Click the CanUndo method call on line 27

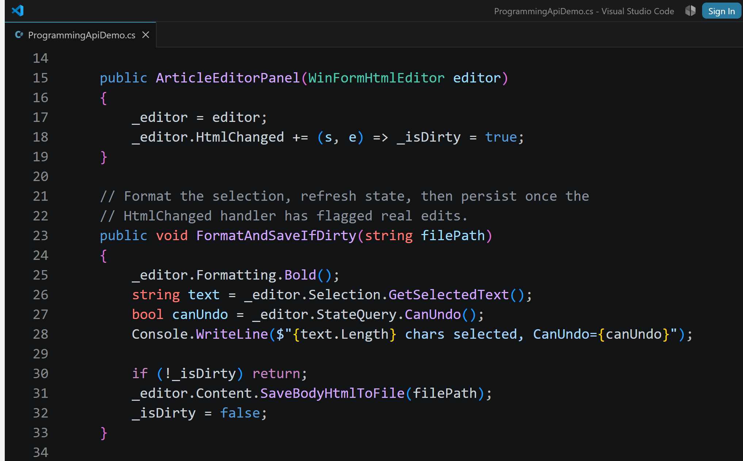click(433, 314)
